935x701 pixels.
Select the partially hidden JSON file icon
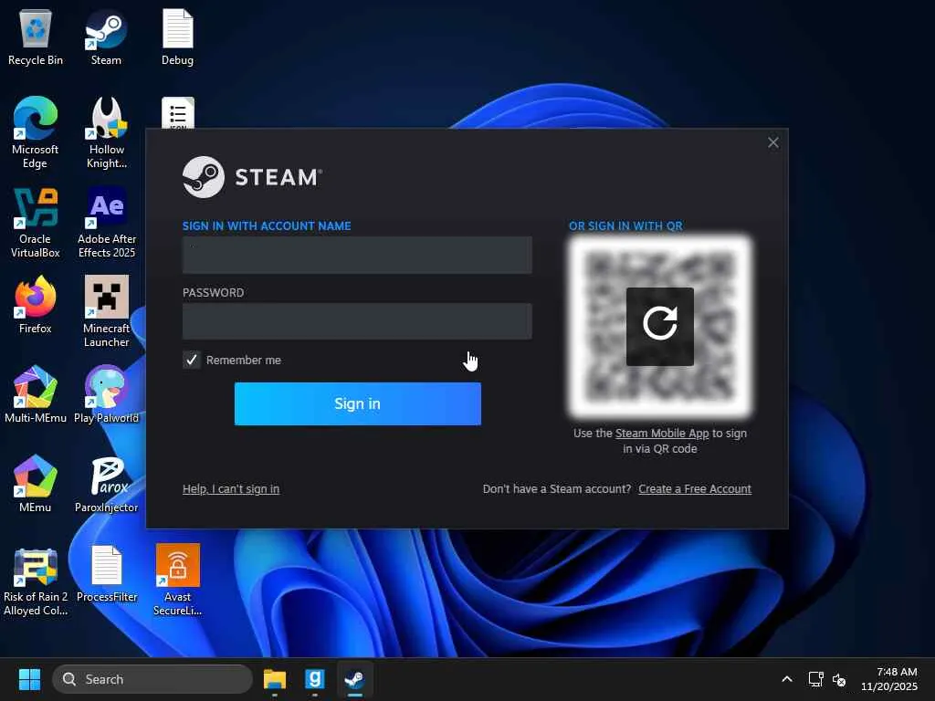[x=178, y=112]
